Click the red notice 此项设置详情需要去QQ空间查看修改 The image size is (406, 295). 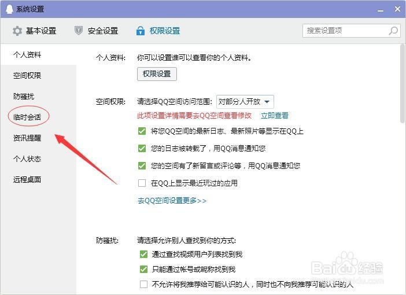[x=194, y=116]
